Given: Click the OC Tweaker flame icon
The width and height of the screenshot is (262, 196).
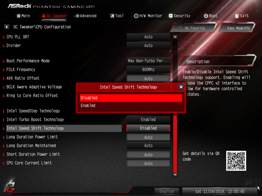Looking at the screenshot, I should point(44,16).
